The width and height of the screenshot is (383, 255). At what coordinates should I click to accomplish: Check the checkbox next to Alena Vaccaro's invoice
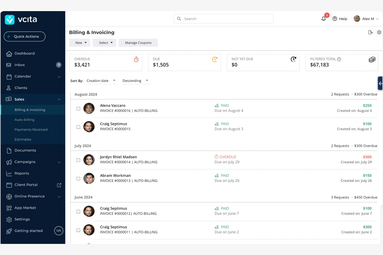click(x=78, y=109)
